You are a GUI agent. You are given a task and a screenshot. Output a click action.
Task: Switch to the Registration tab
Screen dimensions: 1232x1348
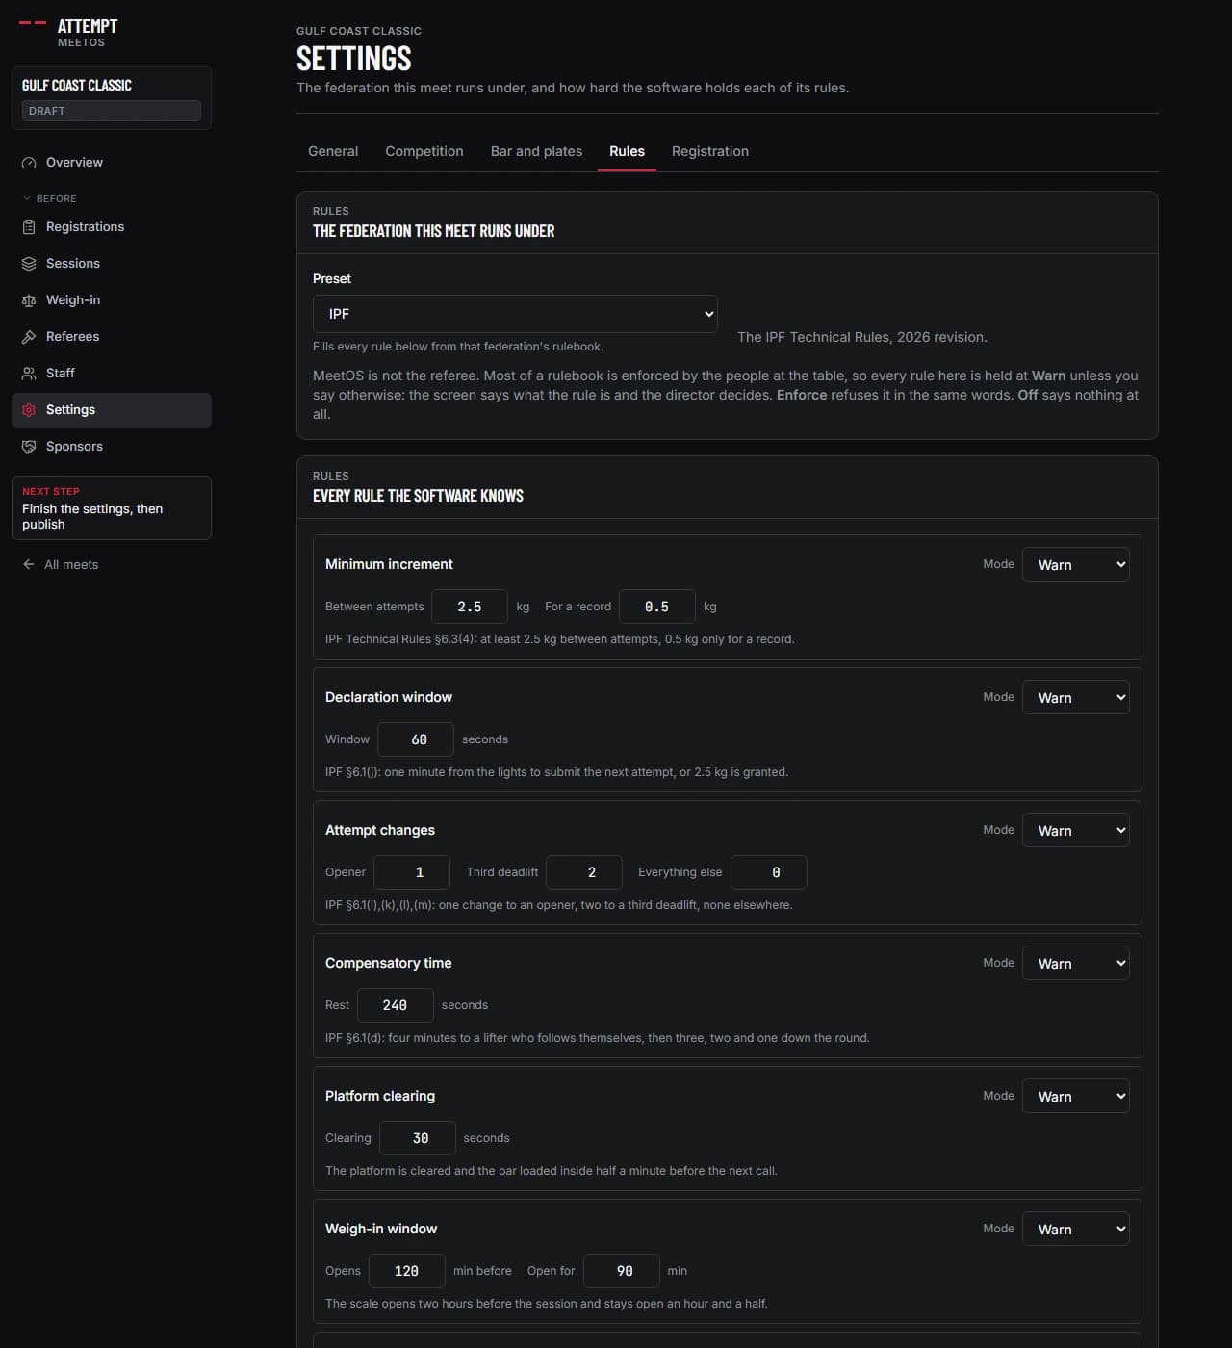[x=710, y=151]
